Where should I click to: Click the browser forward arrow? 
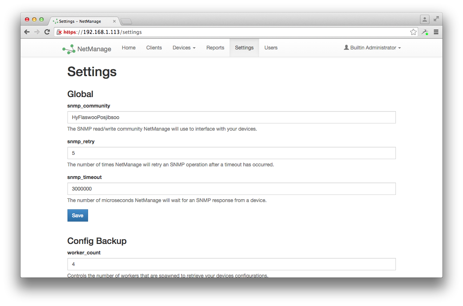[x=37, y=32]
